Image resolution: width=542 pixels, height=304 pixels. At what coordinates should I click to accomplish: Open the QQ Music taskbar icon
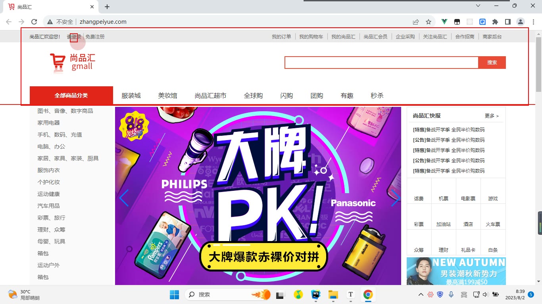(x=298, y=294)
